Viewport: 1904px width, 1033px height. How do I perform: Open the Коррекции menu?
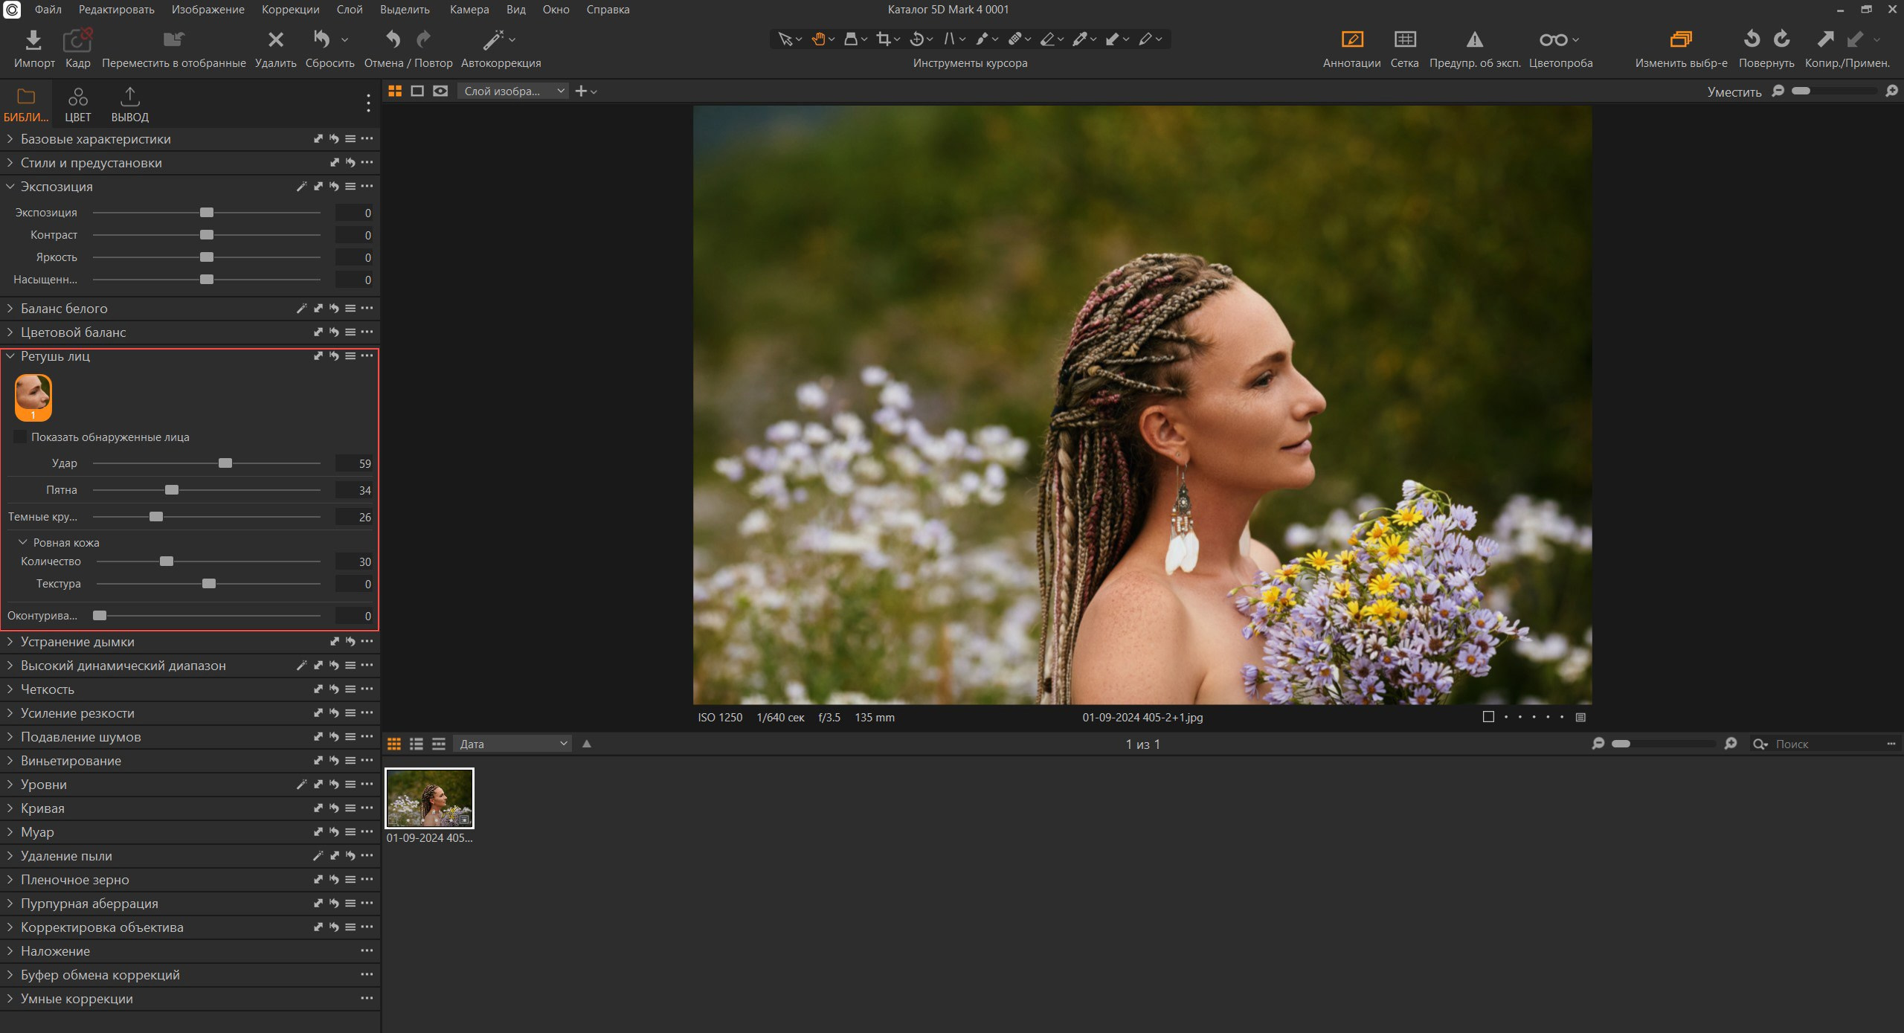[290, 10]
